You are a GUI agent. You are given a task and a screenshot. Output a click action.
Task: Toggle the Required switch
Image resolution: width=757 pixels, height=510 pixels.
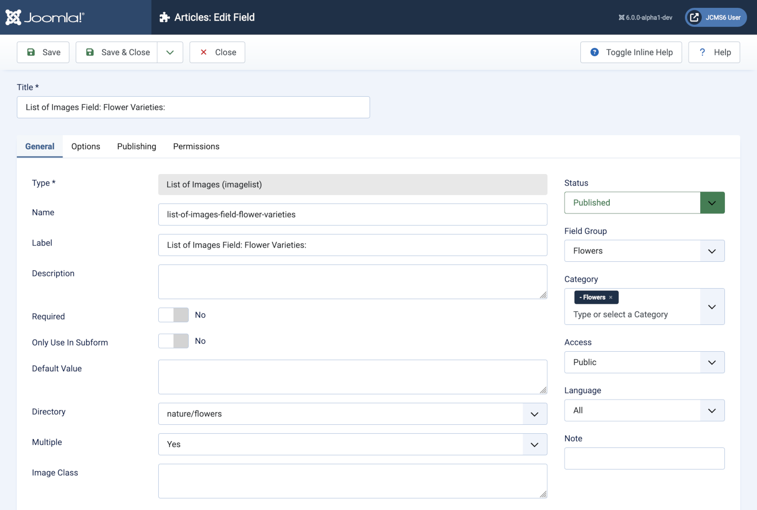(x=173, y=315)
